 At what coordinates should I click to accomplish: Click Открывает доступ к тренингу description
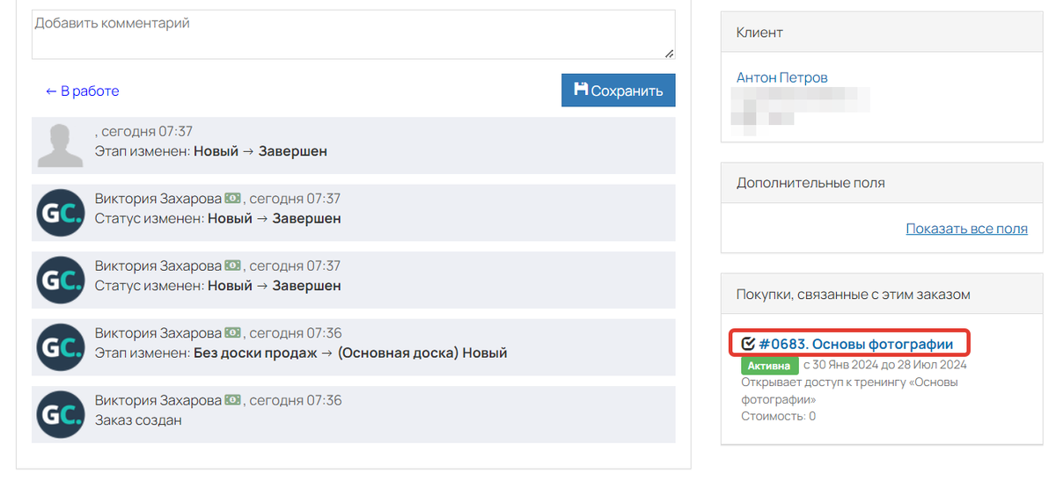click(x=849, y=390)
